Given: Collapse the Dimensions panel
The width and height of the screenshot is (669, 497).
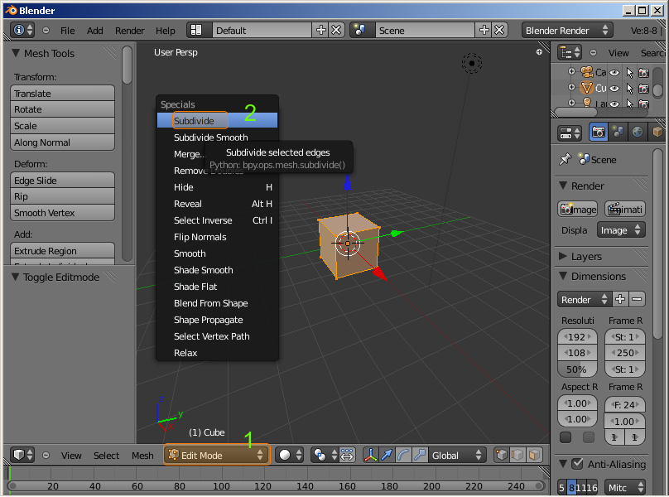Looking at the screenshot, I should tap(563, 276).
